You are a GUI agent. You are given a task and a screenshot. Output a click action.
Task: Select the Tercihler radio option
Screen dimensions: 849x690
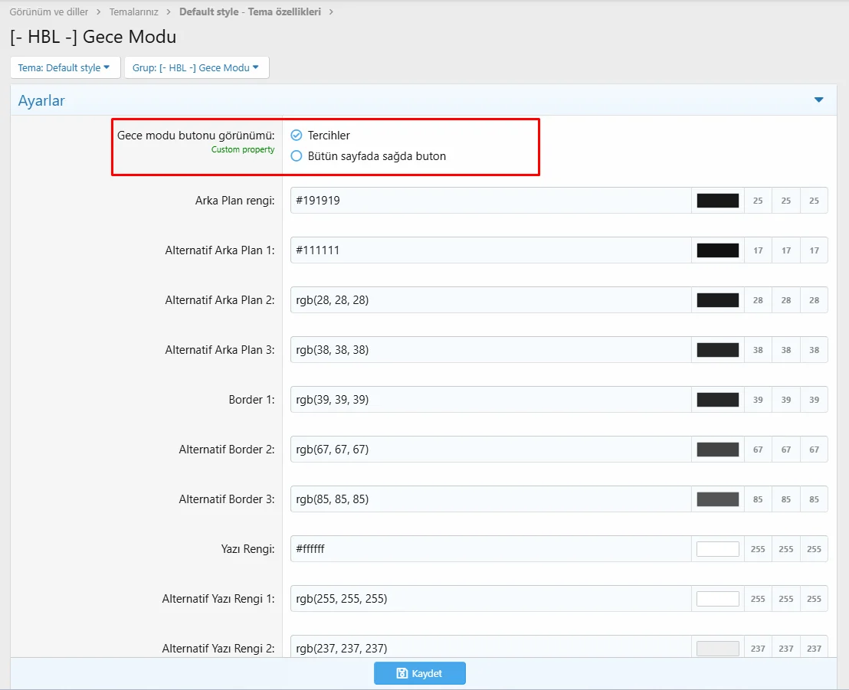(297, 136)
